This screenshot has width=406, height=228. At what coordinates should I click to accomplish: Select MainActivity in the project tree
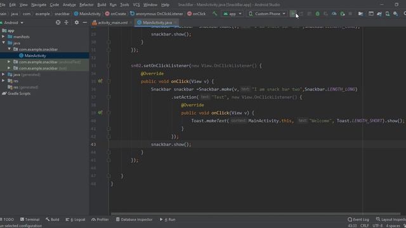pos(36,56)
